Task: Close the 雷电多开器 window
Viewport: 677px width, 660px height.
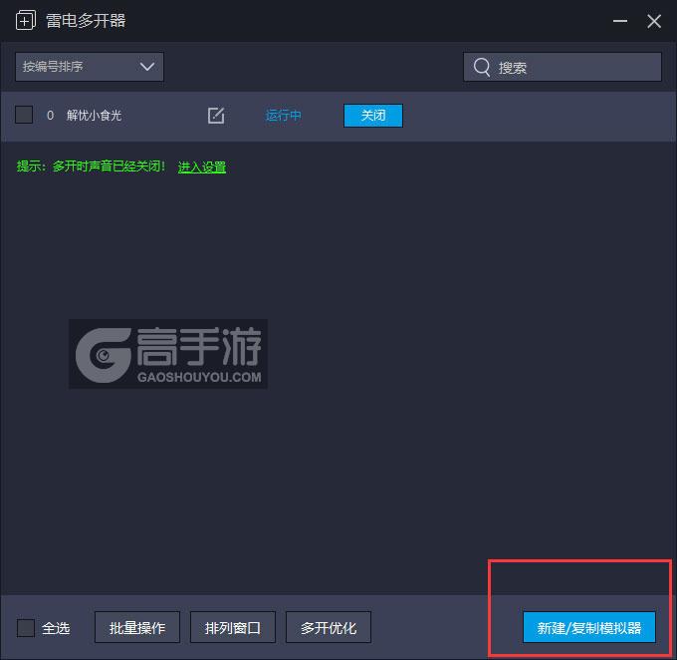Action: pyautogui.click(x=654, y=21)
